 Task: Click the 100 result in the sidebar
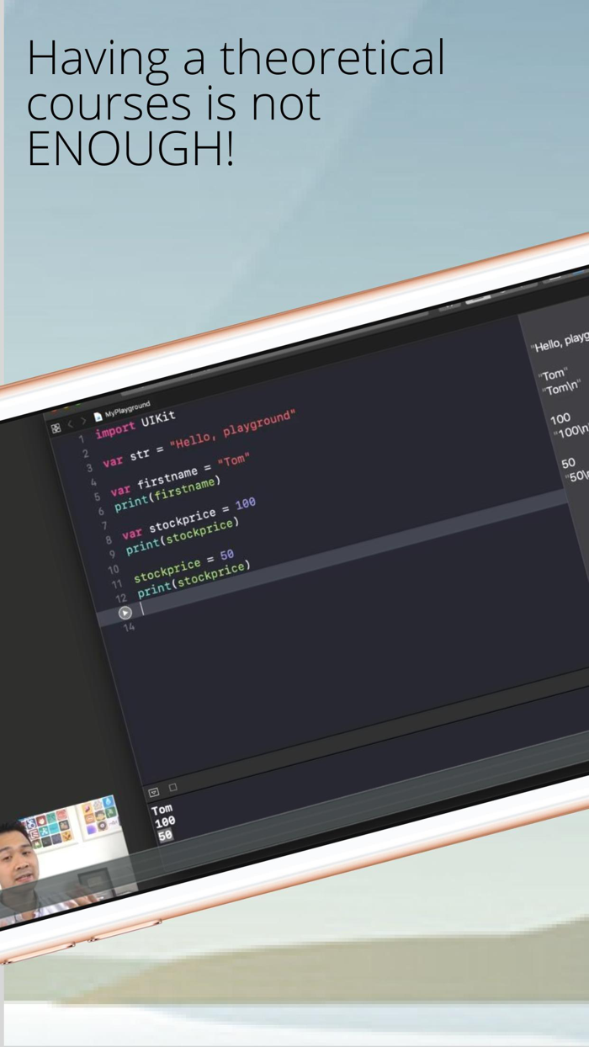click(x=560, y=418)
